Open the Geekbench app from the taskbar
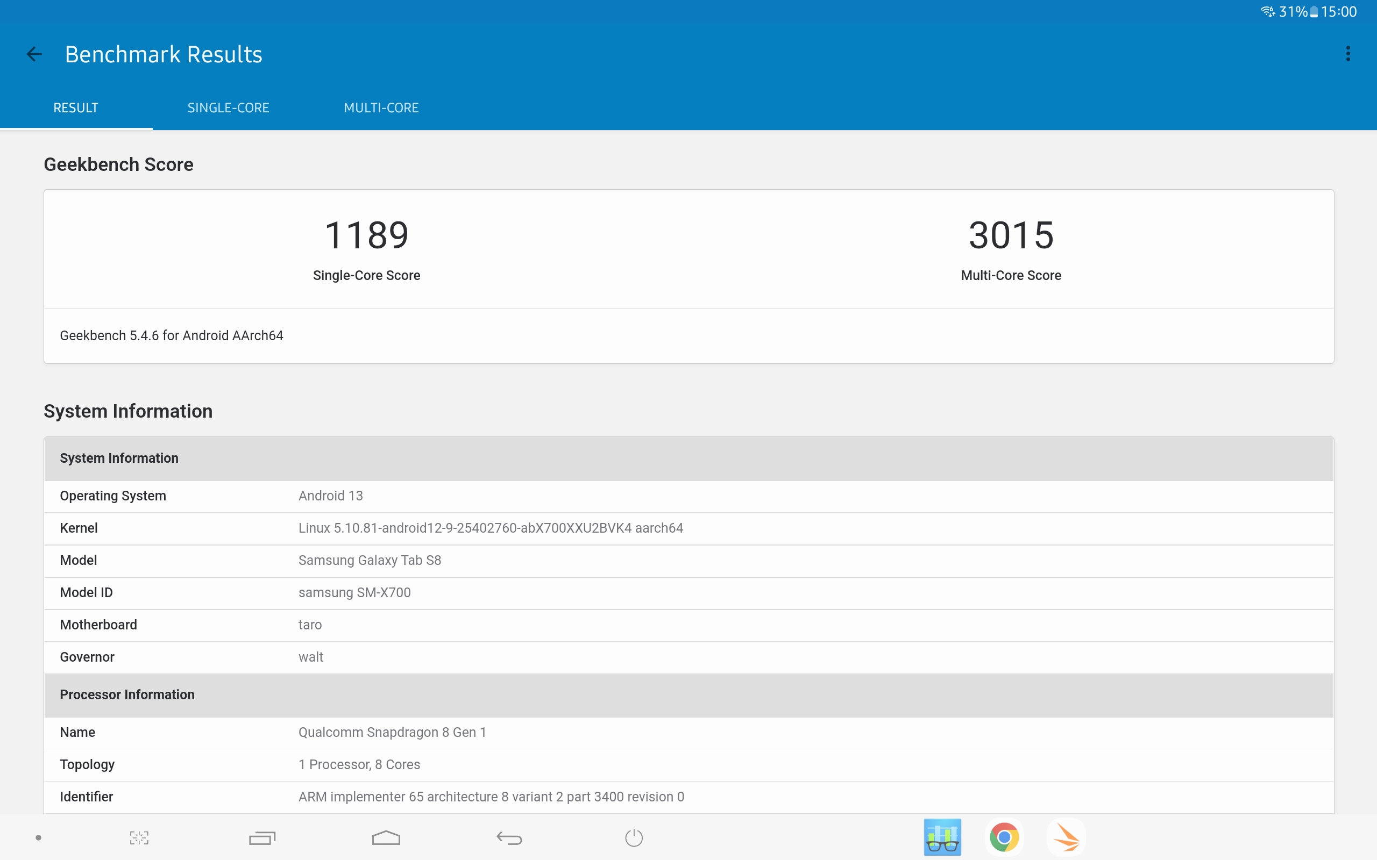The height and width of the screenshot is (860, 1377). [x=942, y=837]
